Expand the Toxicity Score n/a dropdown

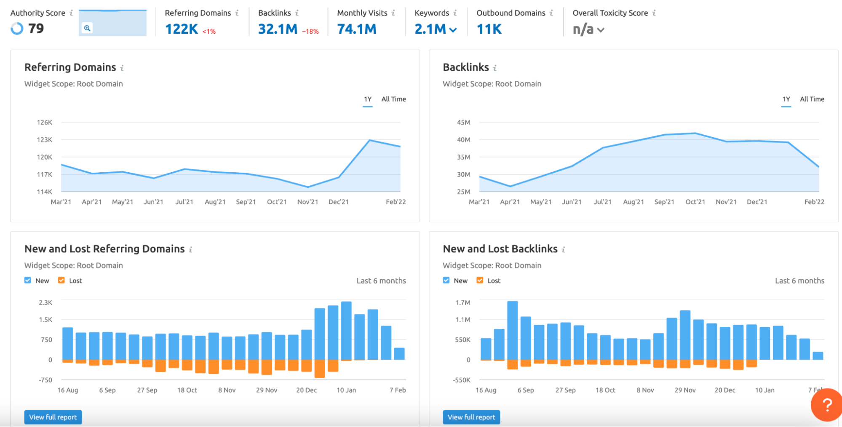[601, 30]
